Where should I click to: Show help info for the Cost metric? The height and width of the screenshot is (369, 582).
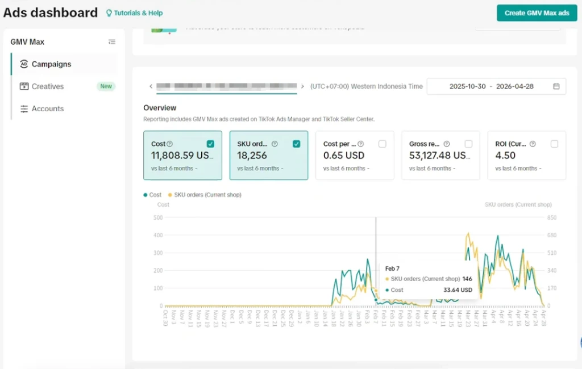(169, 144)
